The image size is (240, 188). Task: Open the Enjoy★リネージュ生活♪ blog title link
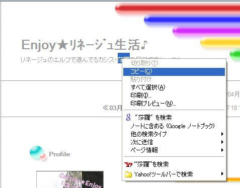(x=85, y=45)
